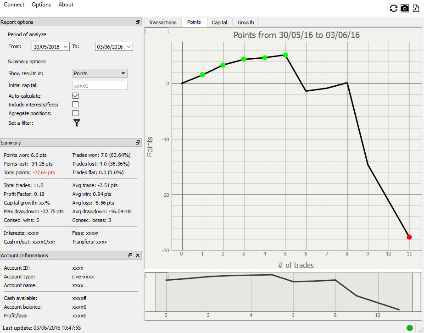Click Avg win 0.94 pts text
This screenshot has width=424, height=333.
[92, 194]
